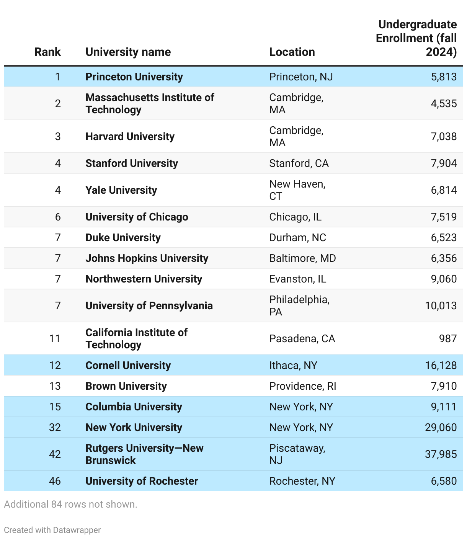Click the Rank column header

[x=47, y=52]
